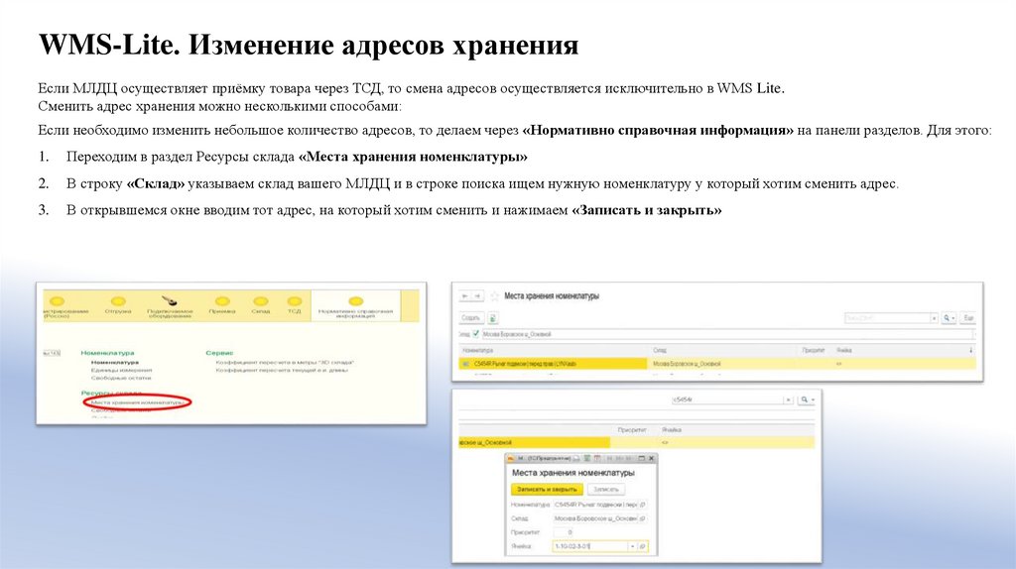The height and width of the screenshot is (569, 1016).
Task: Sort by the Номенклатура column header
Action: [x=477, y=350]
